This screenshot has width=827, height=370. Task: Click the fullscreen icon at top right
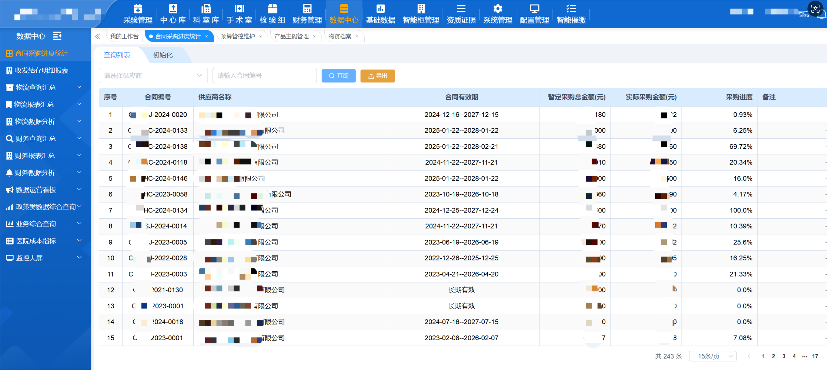pos(815,9)
